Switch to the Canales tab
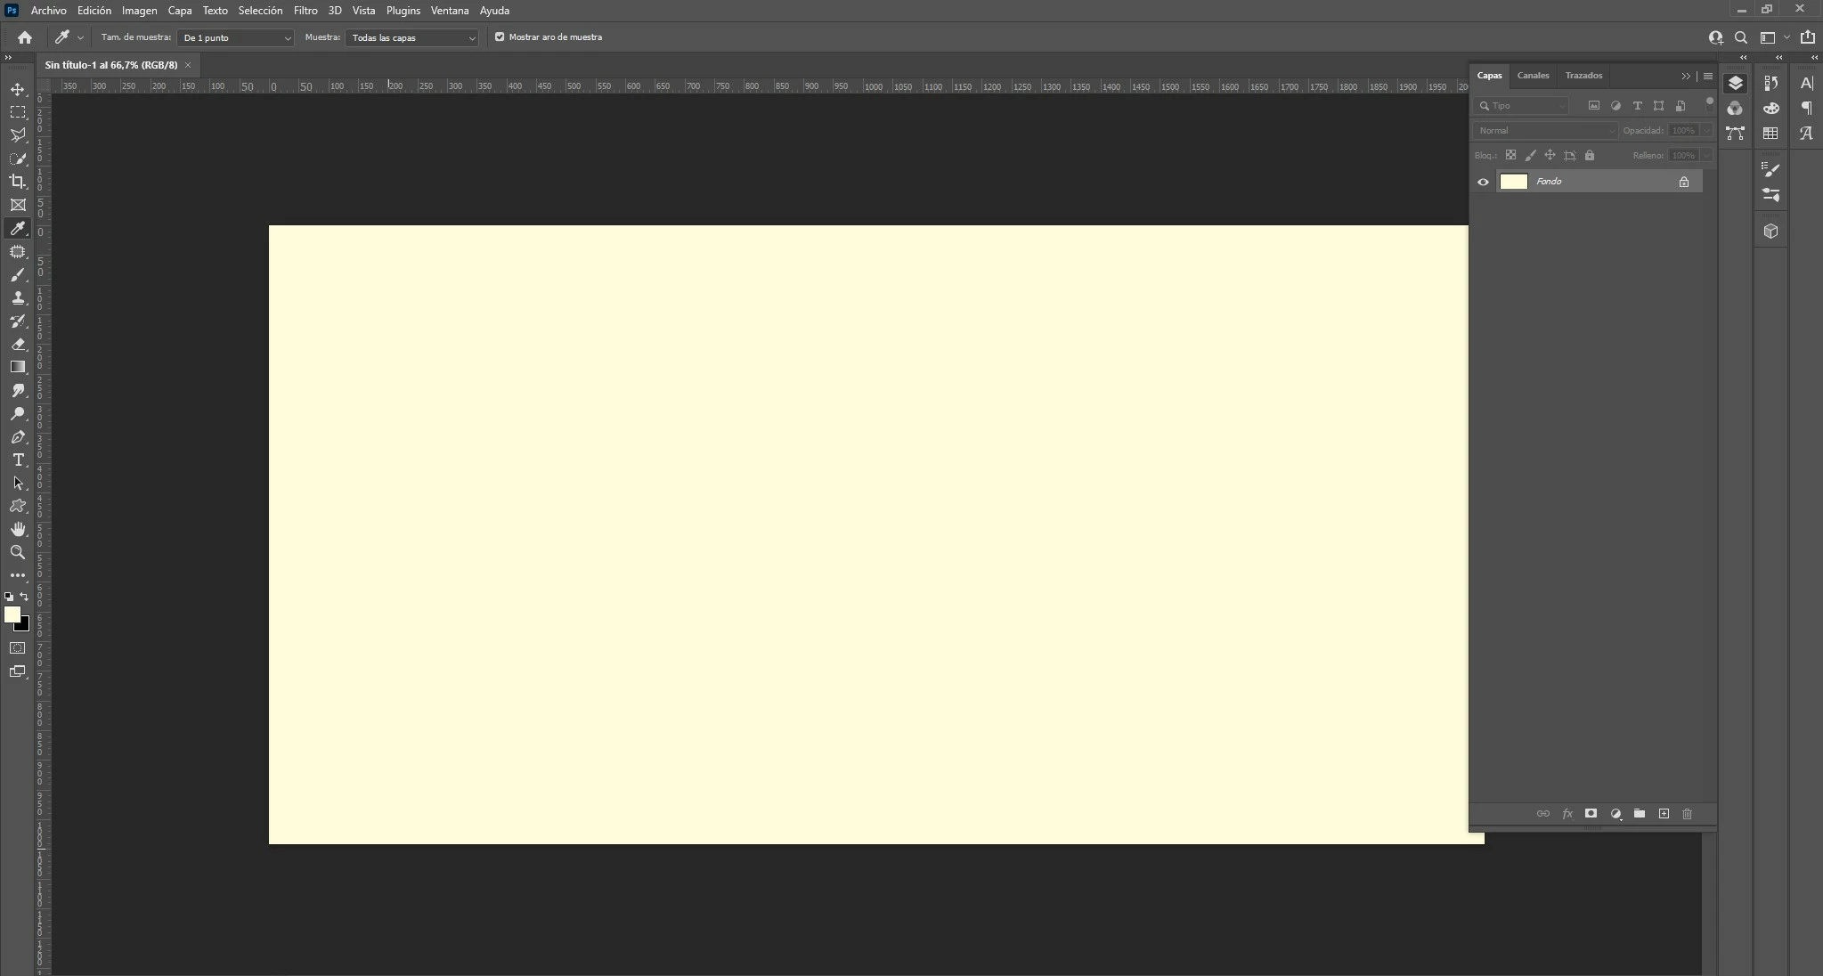 pos(1533,76)
